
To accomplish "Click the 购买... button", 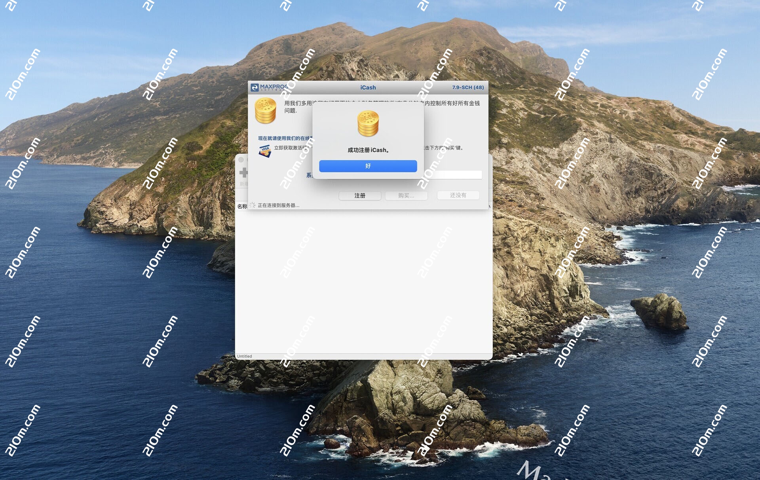I will pyautogui.click(x=406, y=195).
